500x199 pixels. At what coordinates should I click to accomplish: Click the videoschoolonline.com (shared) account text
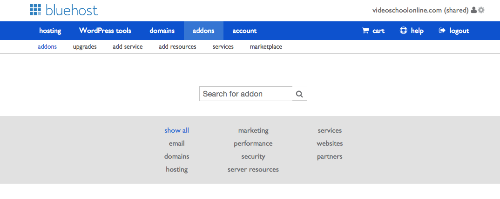pos(420,10)
